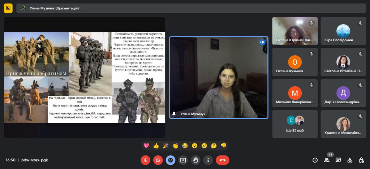The image size is (370, 169).
Task: Toggle the emoji reactions bar button
Action: pos(171,160)
